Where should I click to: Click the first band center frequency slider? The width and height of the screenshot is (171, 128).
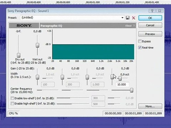coord(47,90)
